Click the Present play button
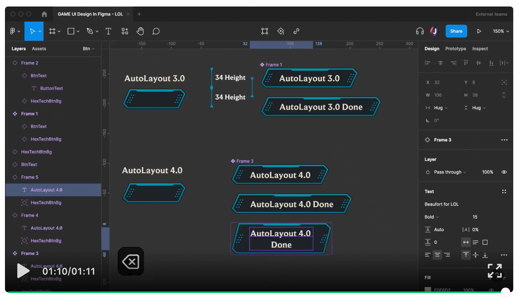The image size is (519, 298). click(x=479, y=31)
